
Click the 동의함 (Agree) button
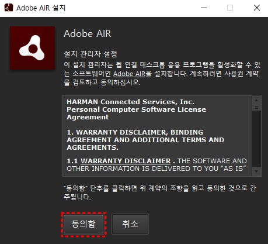pyautogui.click(x=83, y=224)
